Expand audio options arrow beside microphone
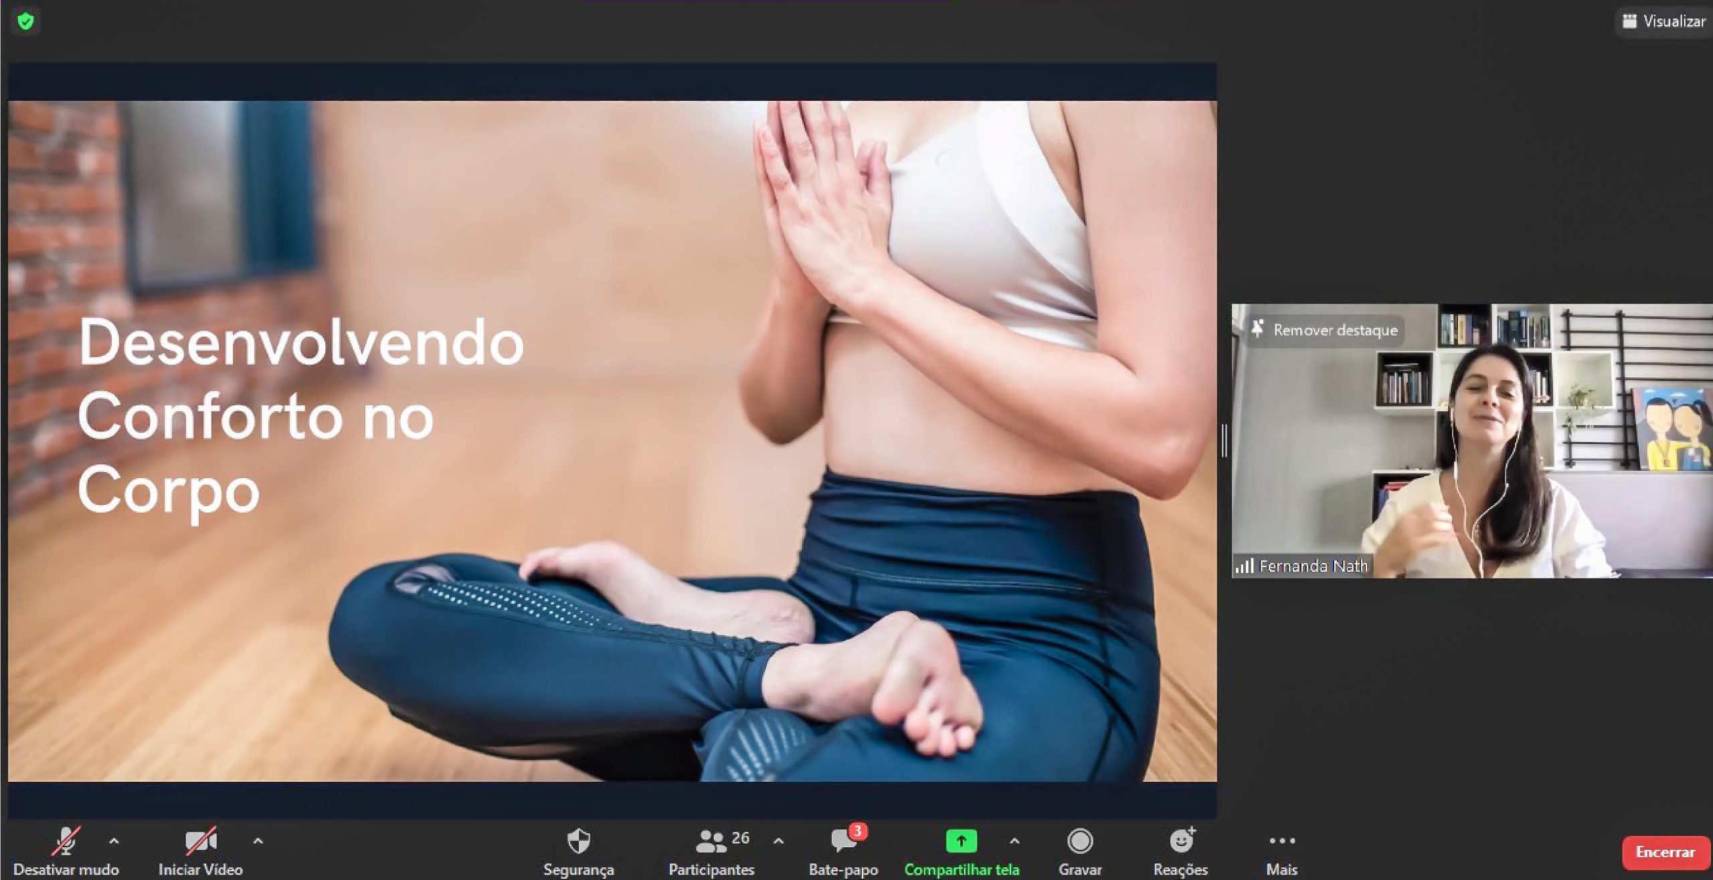The image size is (1713, 880). click(114, 841)
